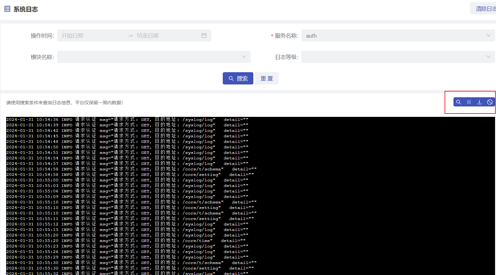Set the 结束日期 end date field
496x275 pixels.
click(x=167, y=35)
